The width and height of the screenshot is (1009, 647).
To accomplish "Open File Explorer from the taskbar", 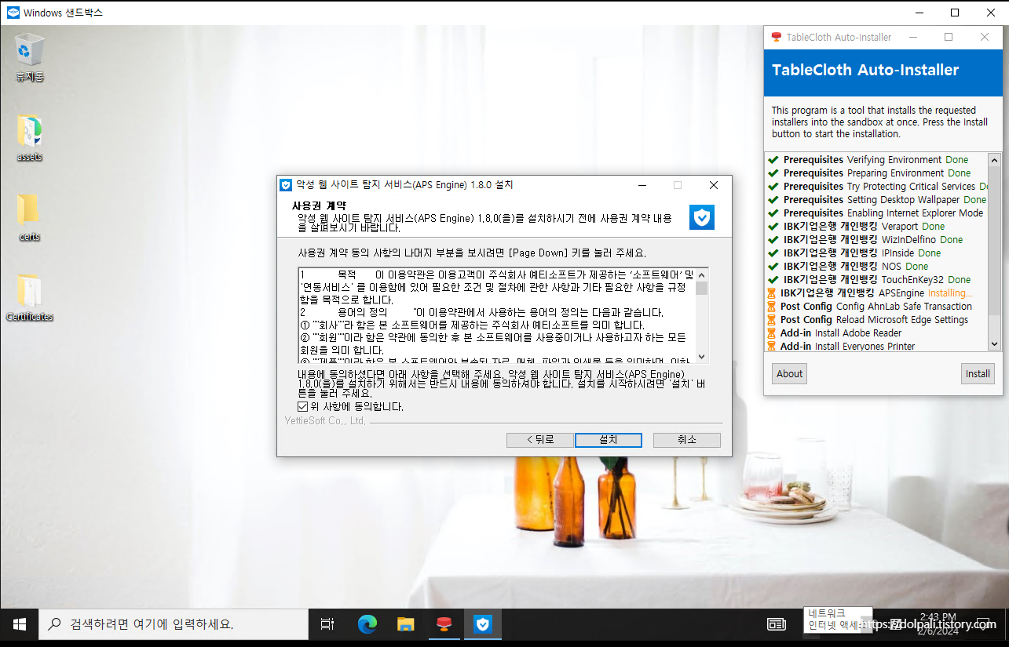I will 405,624.
